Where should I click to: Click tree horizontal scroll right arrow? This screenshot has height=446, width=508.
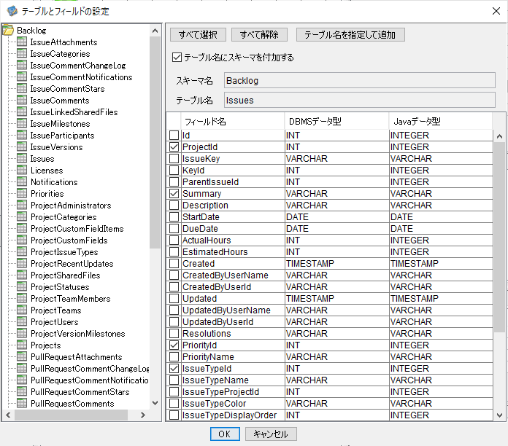coord(142,415)
